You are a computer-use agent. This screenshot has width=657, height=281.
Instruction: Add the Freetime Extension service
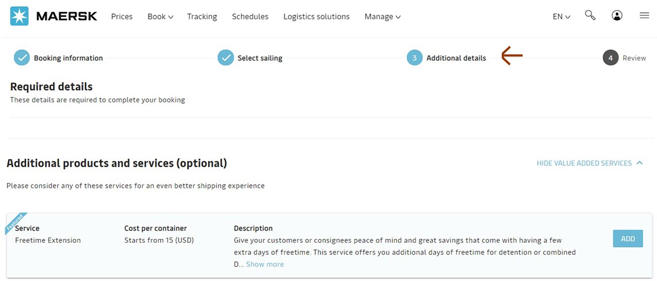pyautogui.click(x=628, y=239)
